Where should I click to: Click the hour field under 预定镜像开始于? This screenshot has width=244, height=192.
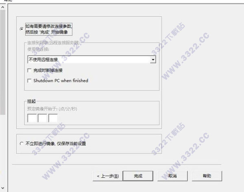32,118
